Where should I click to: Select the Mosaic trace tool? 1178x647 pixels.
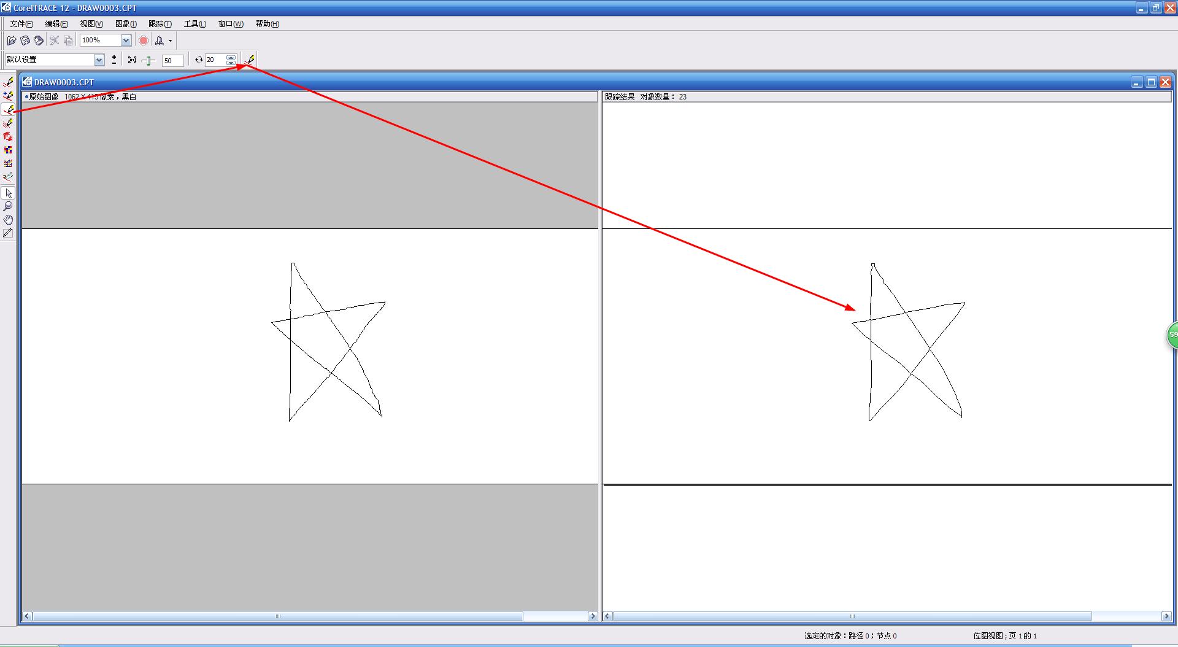pos(8,150)
